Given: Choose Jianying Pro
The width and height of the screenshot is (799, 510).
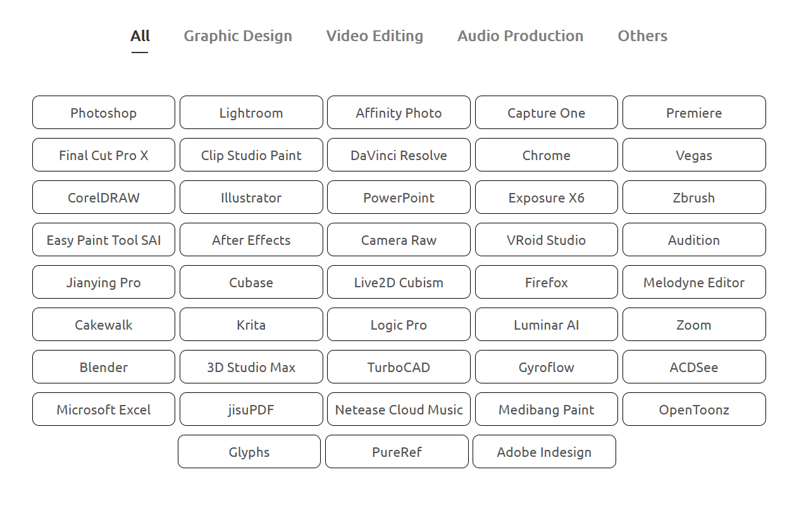Looking at the screenshot, I should click(104, 282).
